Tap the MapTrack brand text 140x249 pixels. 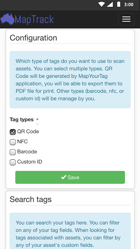click(x=34, y=20)
